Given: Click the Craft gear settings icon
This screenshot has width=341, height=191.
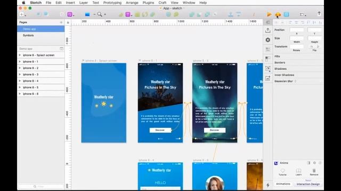Looking at the screenshot, I should tap(268, 40).
